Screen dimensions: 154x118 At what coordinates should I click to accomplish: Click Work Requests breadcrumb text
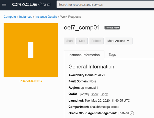(x=71, y=17)
